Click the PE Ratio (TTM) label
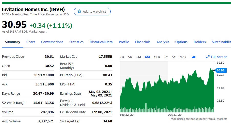This screenshot has width=231, height=127. pyautogui.click(x=71, y=75)
